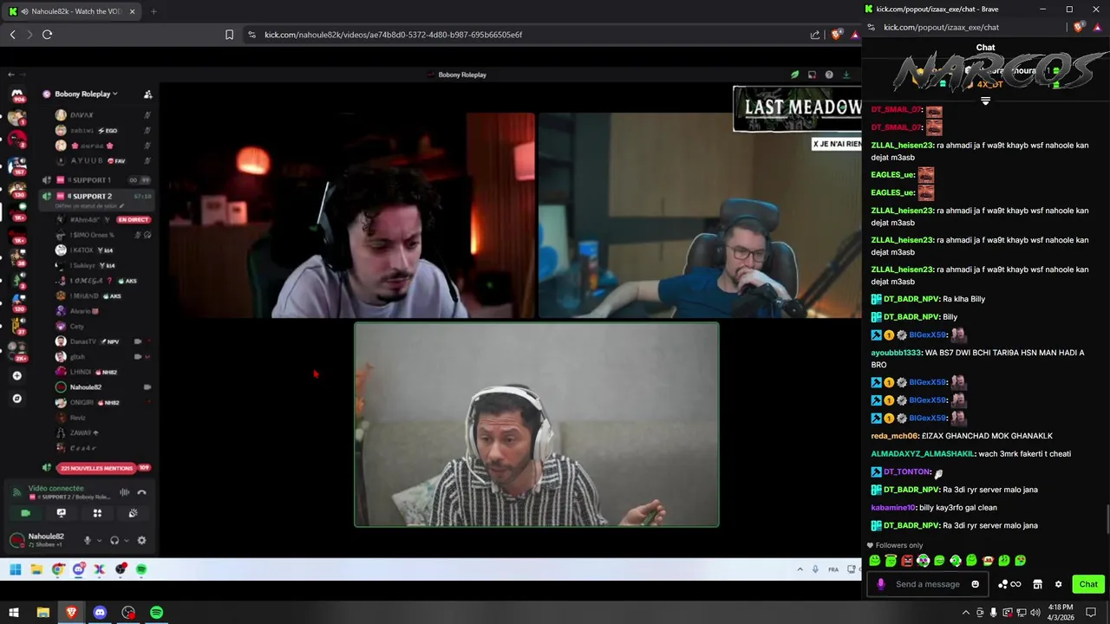
Task: Bookmark the current Kick page
Action: 229,35
